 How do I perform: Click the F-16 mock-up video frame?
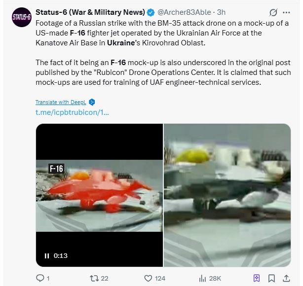[99, 195]
